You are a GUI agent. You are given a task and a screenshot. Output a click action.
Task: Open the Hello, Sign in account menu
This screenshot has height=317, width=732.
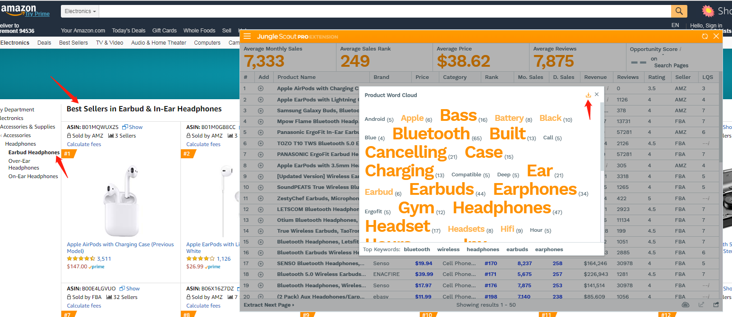coord(706,26)
